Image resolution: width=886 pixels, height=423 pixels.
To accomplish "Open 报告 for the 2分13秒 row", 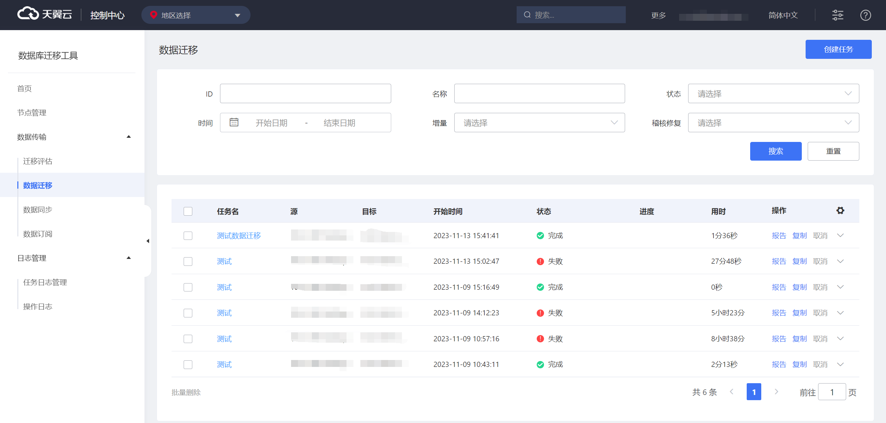I will pos(779,364).
